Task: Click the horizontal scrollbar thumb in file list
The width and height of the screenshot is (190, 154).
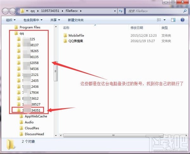Action: [x=113, y=135]
